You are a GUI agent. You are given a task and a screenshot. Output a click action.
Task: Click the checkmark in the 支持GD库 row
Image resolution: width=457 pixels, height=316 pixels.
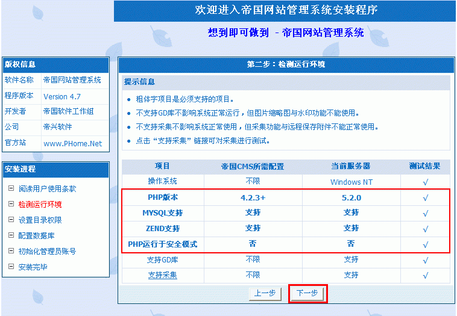426,260
